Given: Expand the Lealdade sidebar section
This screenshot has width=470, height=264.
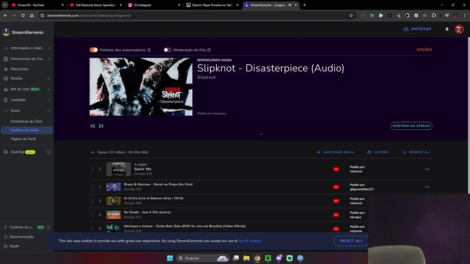Looking at the screenshot, I should pyautogui.click(x=48, y=100).
